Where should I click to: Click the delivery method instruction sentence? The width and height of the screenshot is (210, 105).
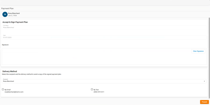[x=32, y=74]
